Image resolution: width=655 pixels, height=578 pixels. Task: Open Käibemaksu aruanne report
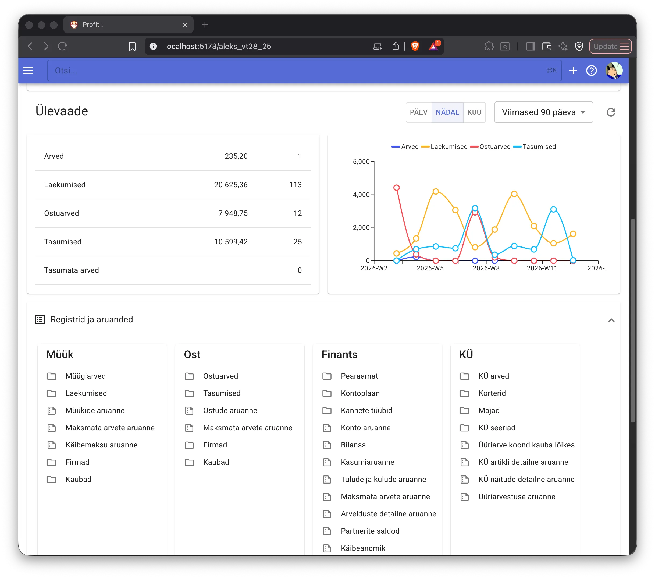pyautogui.click(x=102, y=445)
